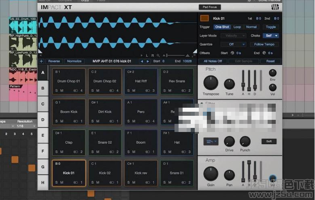This screenshot has height=200, width=315.
Task: Select the Pattern clip in arrangement
Action: click(23, 93)
